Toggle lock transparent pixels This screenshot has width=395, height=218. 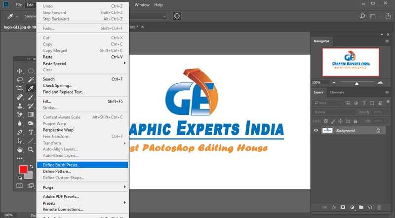click(x=326, y=121)
